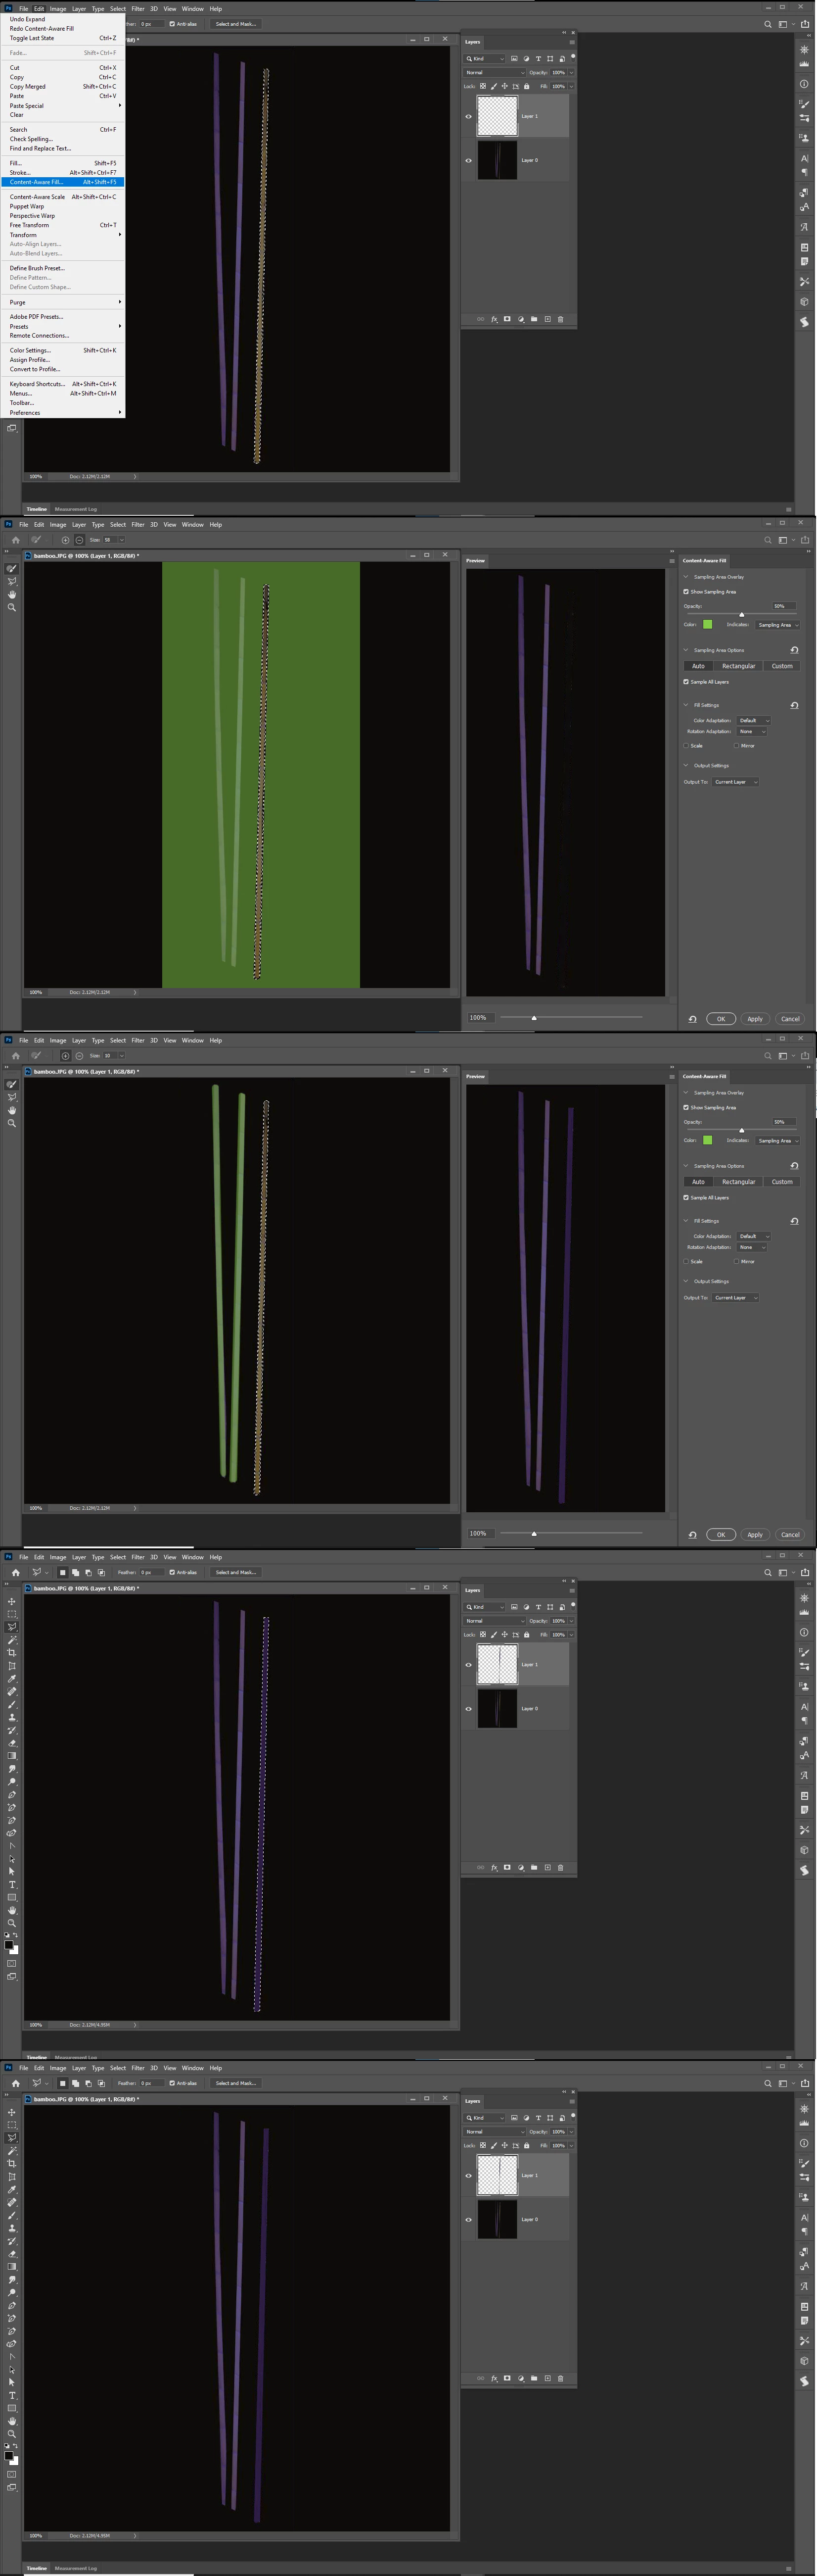Viewport: 817px width, 2576px height.
Task: Reset Sampling Area Options in Size 58 workspace
Action: click(794, 650)
